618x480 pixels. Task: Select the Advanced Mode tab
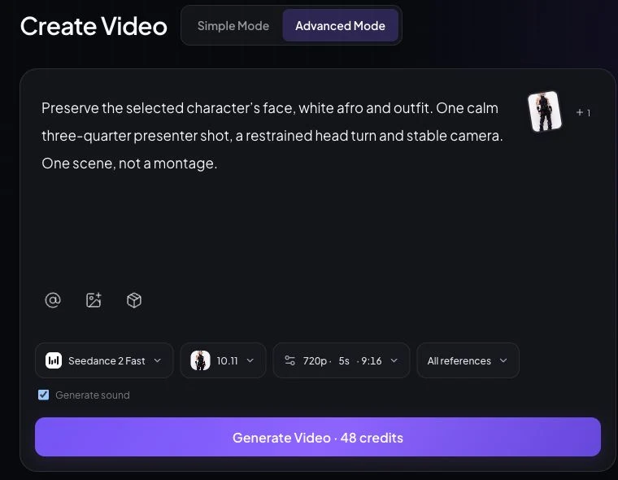click(340, 26)
